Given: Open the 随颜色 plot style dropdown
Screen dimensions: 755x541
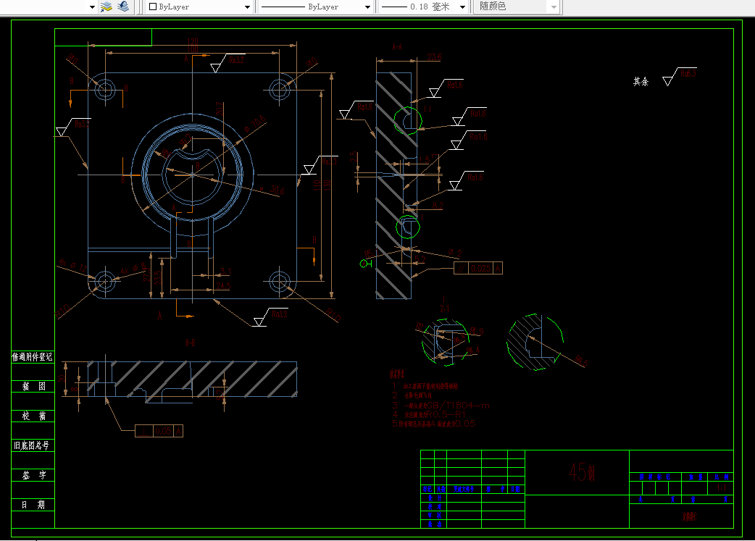Looking at the screenshot, I should point(554,7).
